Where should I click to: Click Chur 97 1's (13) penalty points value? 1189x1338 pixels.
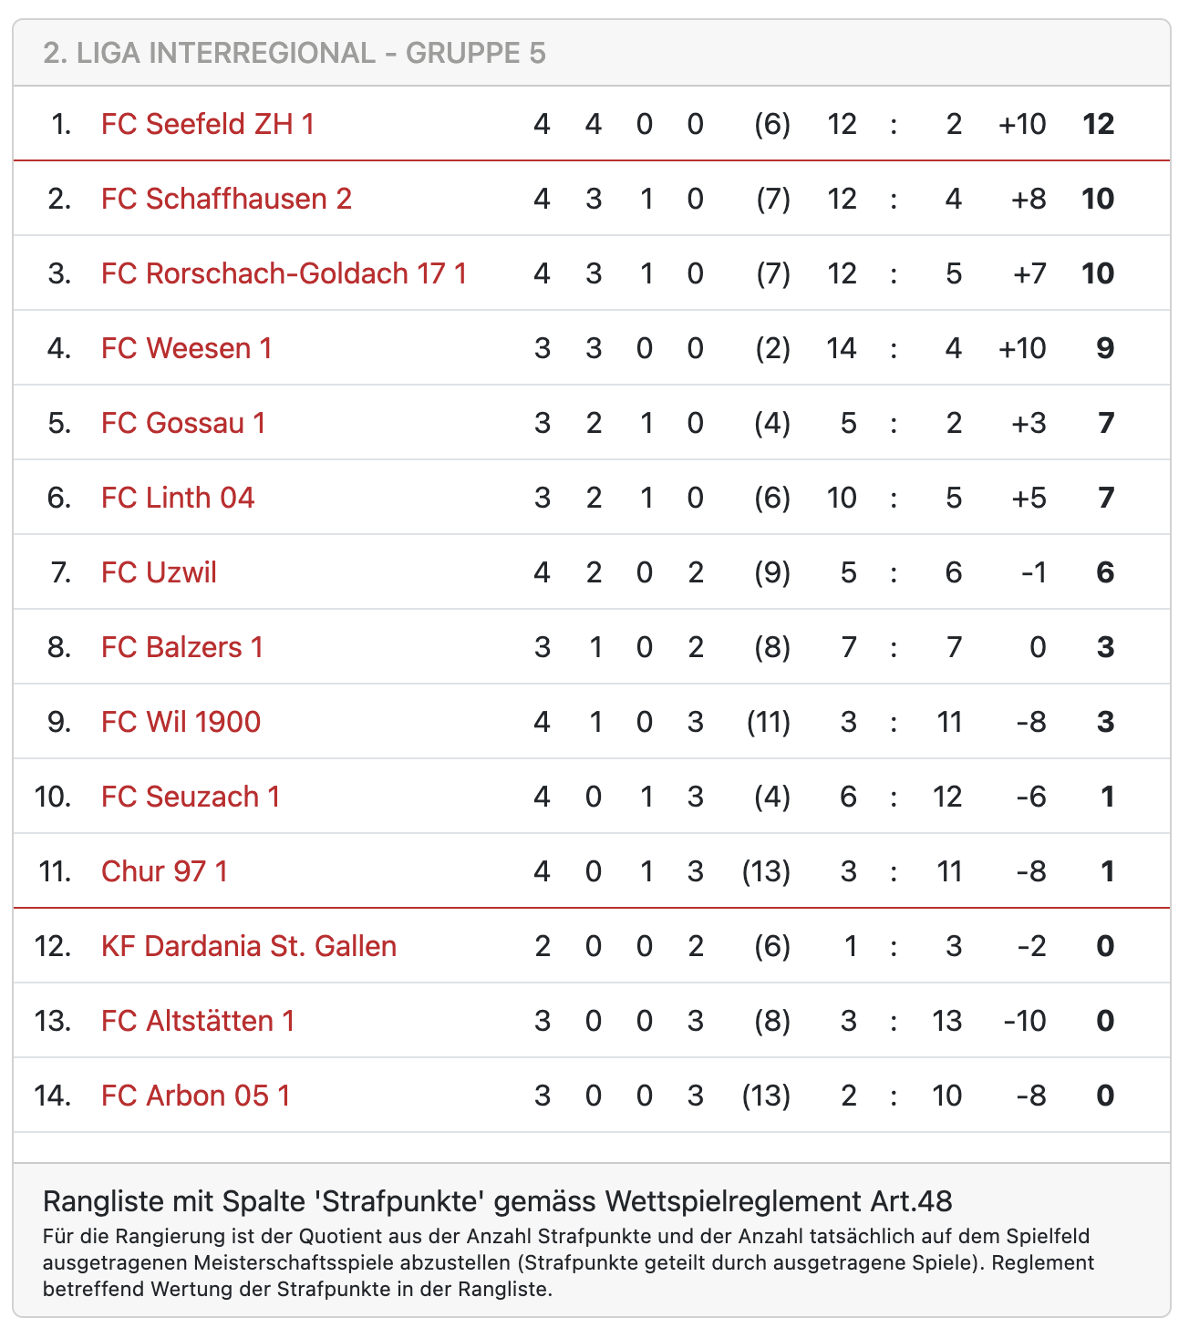(x=766, y=871)
